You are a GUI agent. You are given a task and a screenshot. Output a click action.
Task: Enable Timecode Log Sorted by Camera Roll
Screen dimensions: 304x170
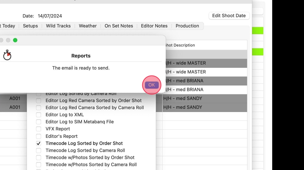[39, 150]
